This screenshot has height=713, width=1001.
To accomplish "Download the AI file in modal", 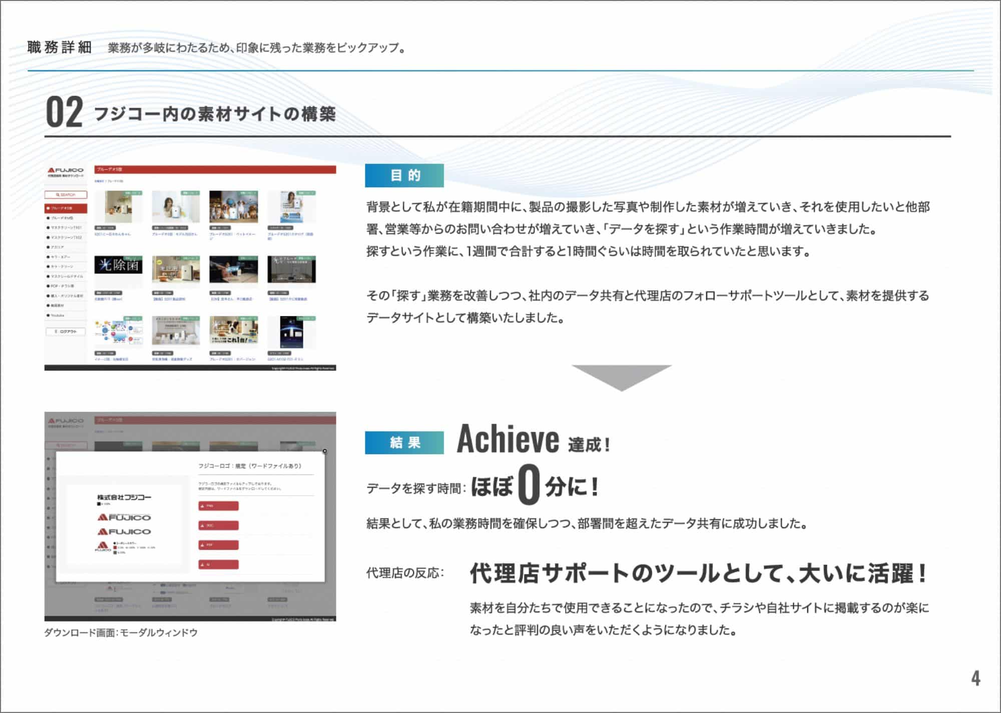I will pyautogui.click(x=218, y=565).
